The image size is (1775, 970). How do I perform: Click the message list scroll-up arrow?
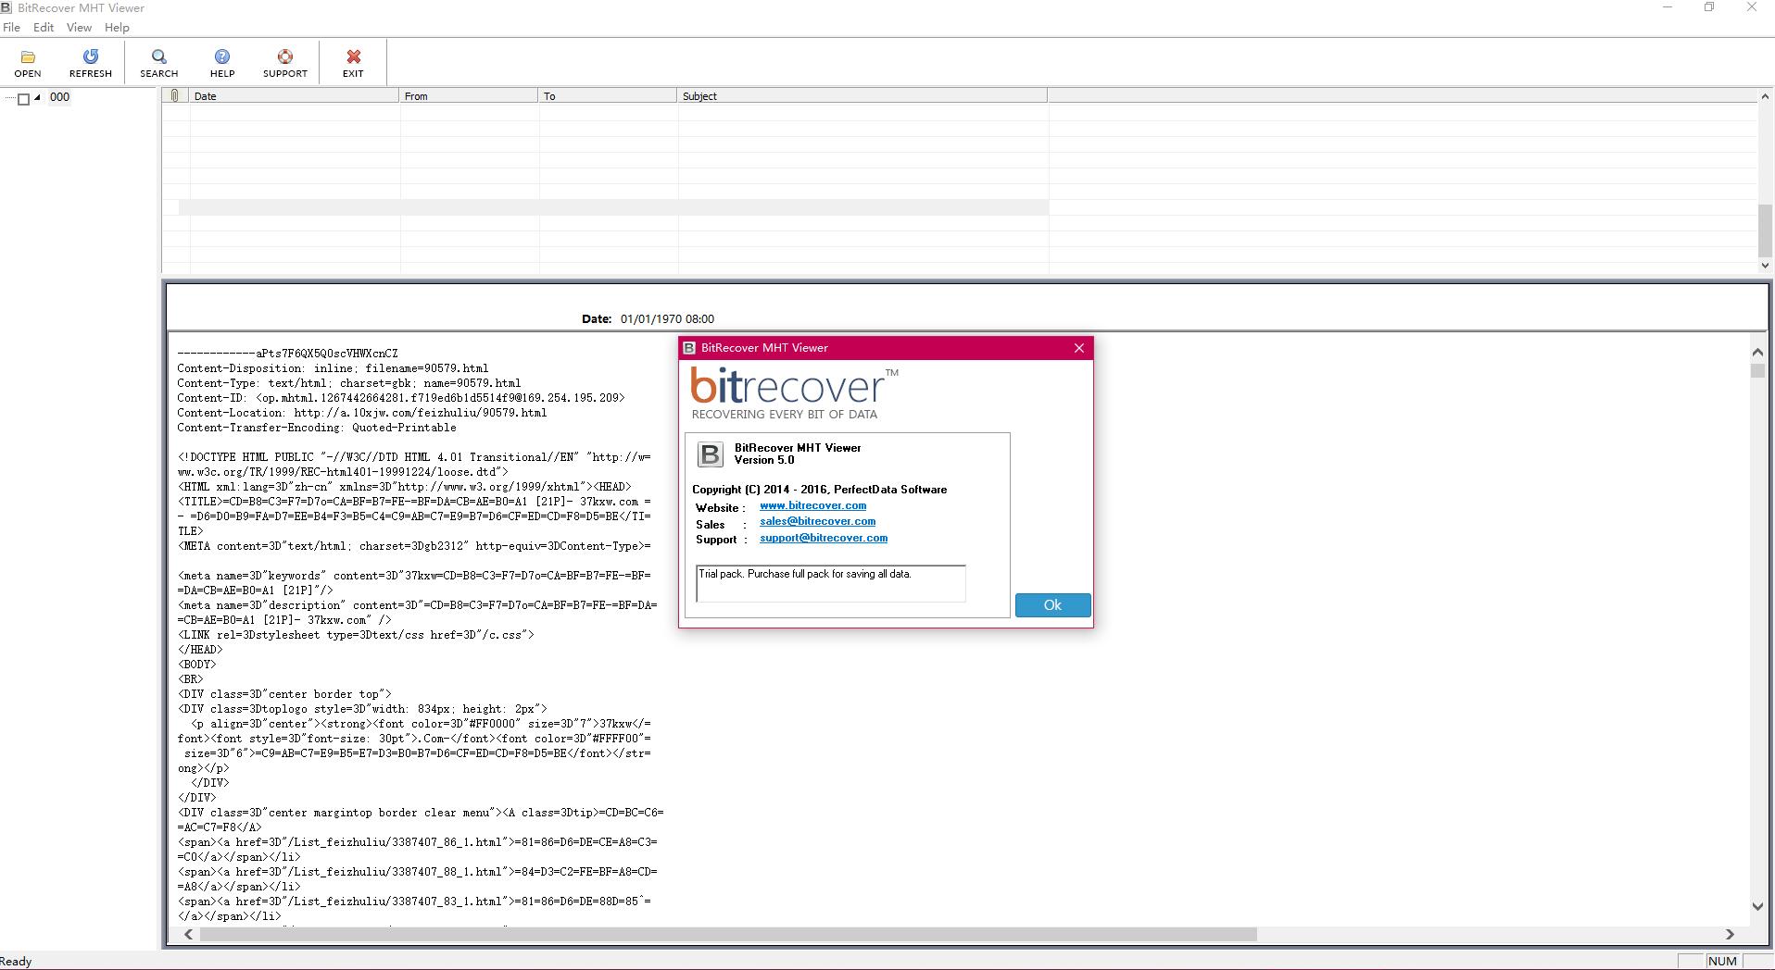pos(1765,96)
